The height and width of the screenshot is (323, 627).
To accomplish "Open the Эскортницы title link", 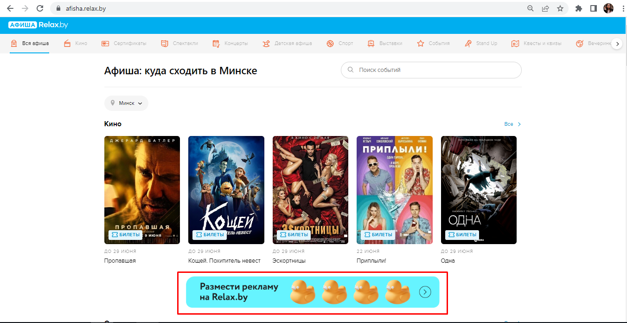I will coord(289,261).
